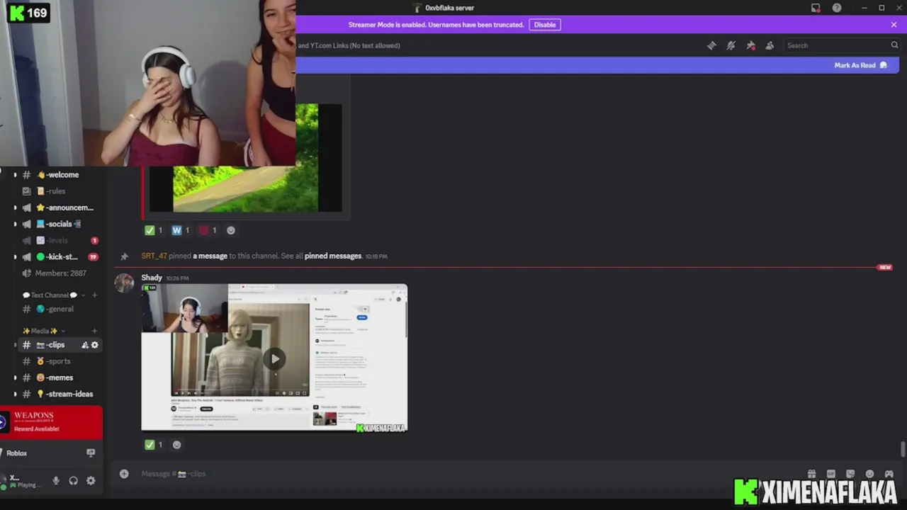Open the sticker picker

[x=850, y=474]
